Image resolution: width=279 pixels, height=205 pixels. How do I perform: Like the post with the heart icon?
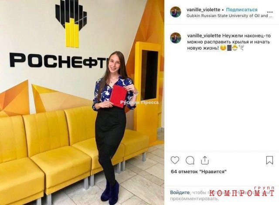pos(175,160)
